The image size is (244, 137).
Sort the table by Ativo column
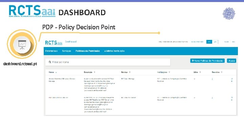pyautogui.click(x=197, y=72)
